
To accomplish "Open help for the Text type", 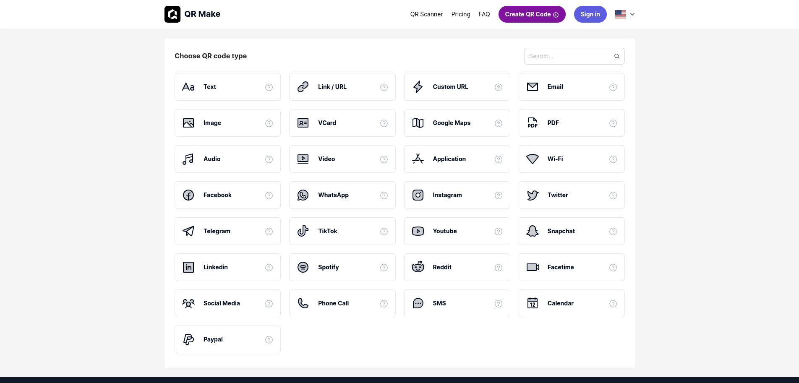I will pyautogui.click(x=269, y=87).
